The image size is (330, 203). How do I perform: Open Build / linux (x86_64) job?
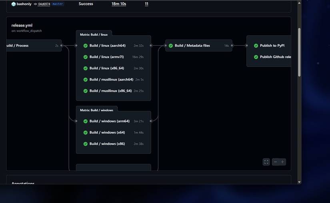[x=114, y=68]
